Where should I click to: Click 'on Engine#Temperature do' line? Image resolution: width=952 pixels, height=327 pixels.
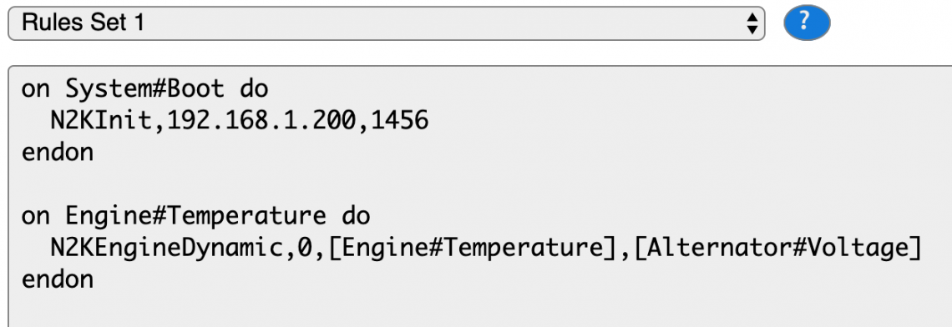(195, 215)
